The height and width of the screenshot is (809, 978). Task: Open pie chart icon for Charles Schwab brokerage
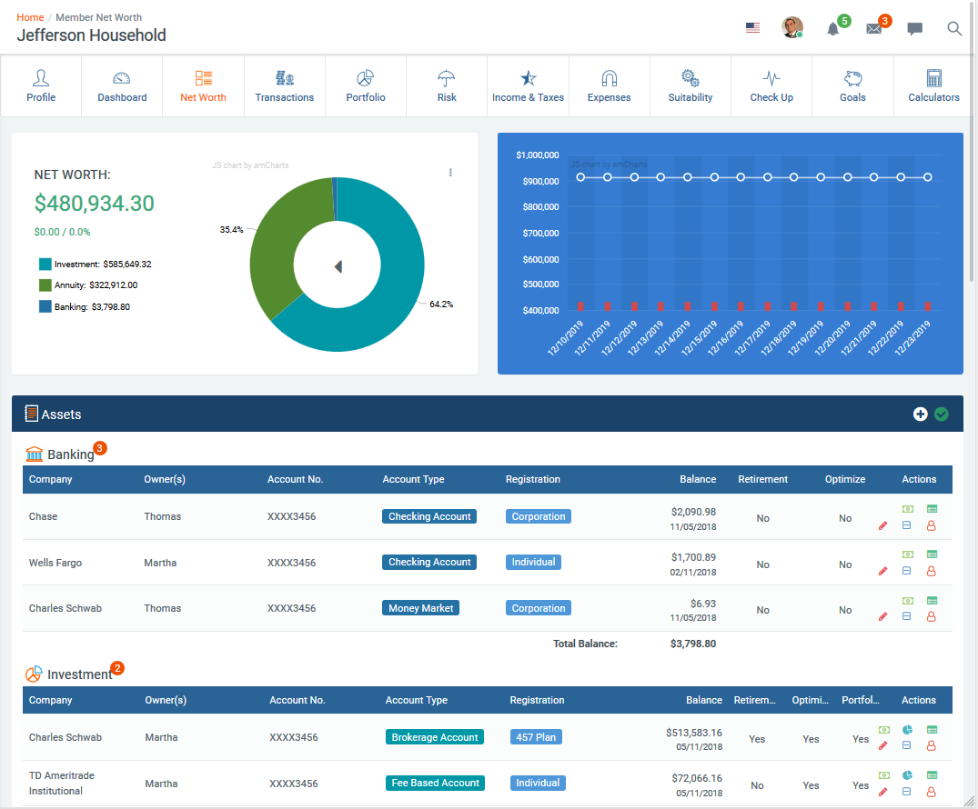908,730
